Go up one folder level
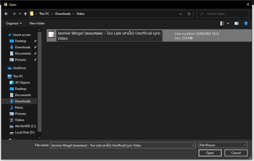The image size is (254, 161). click(25, 14)
